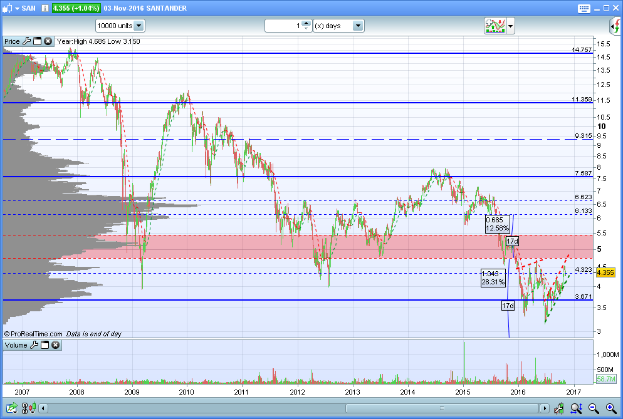Click the chart link/style candles icon
Image resolution: width=623 pixels, height=419 pixels.
pos(29,408)
